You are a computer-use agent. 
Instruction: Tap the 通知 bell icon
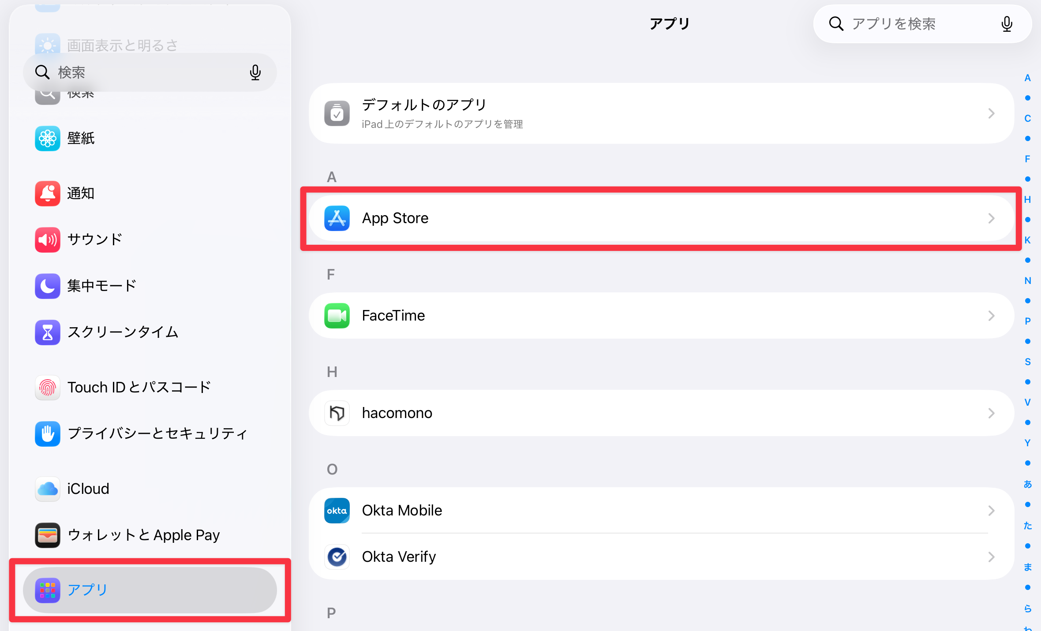[x=48, y=194]
